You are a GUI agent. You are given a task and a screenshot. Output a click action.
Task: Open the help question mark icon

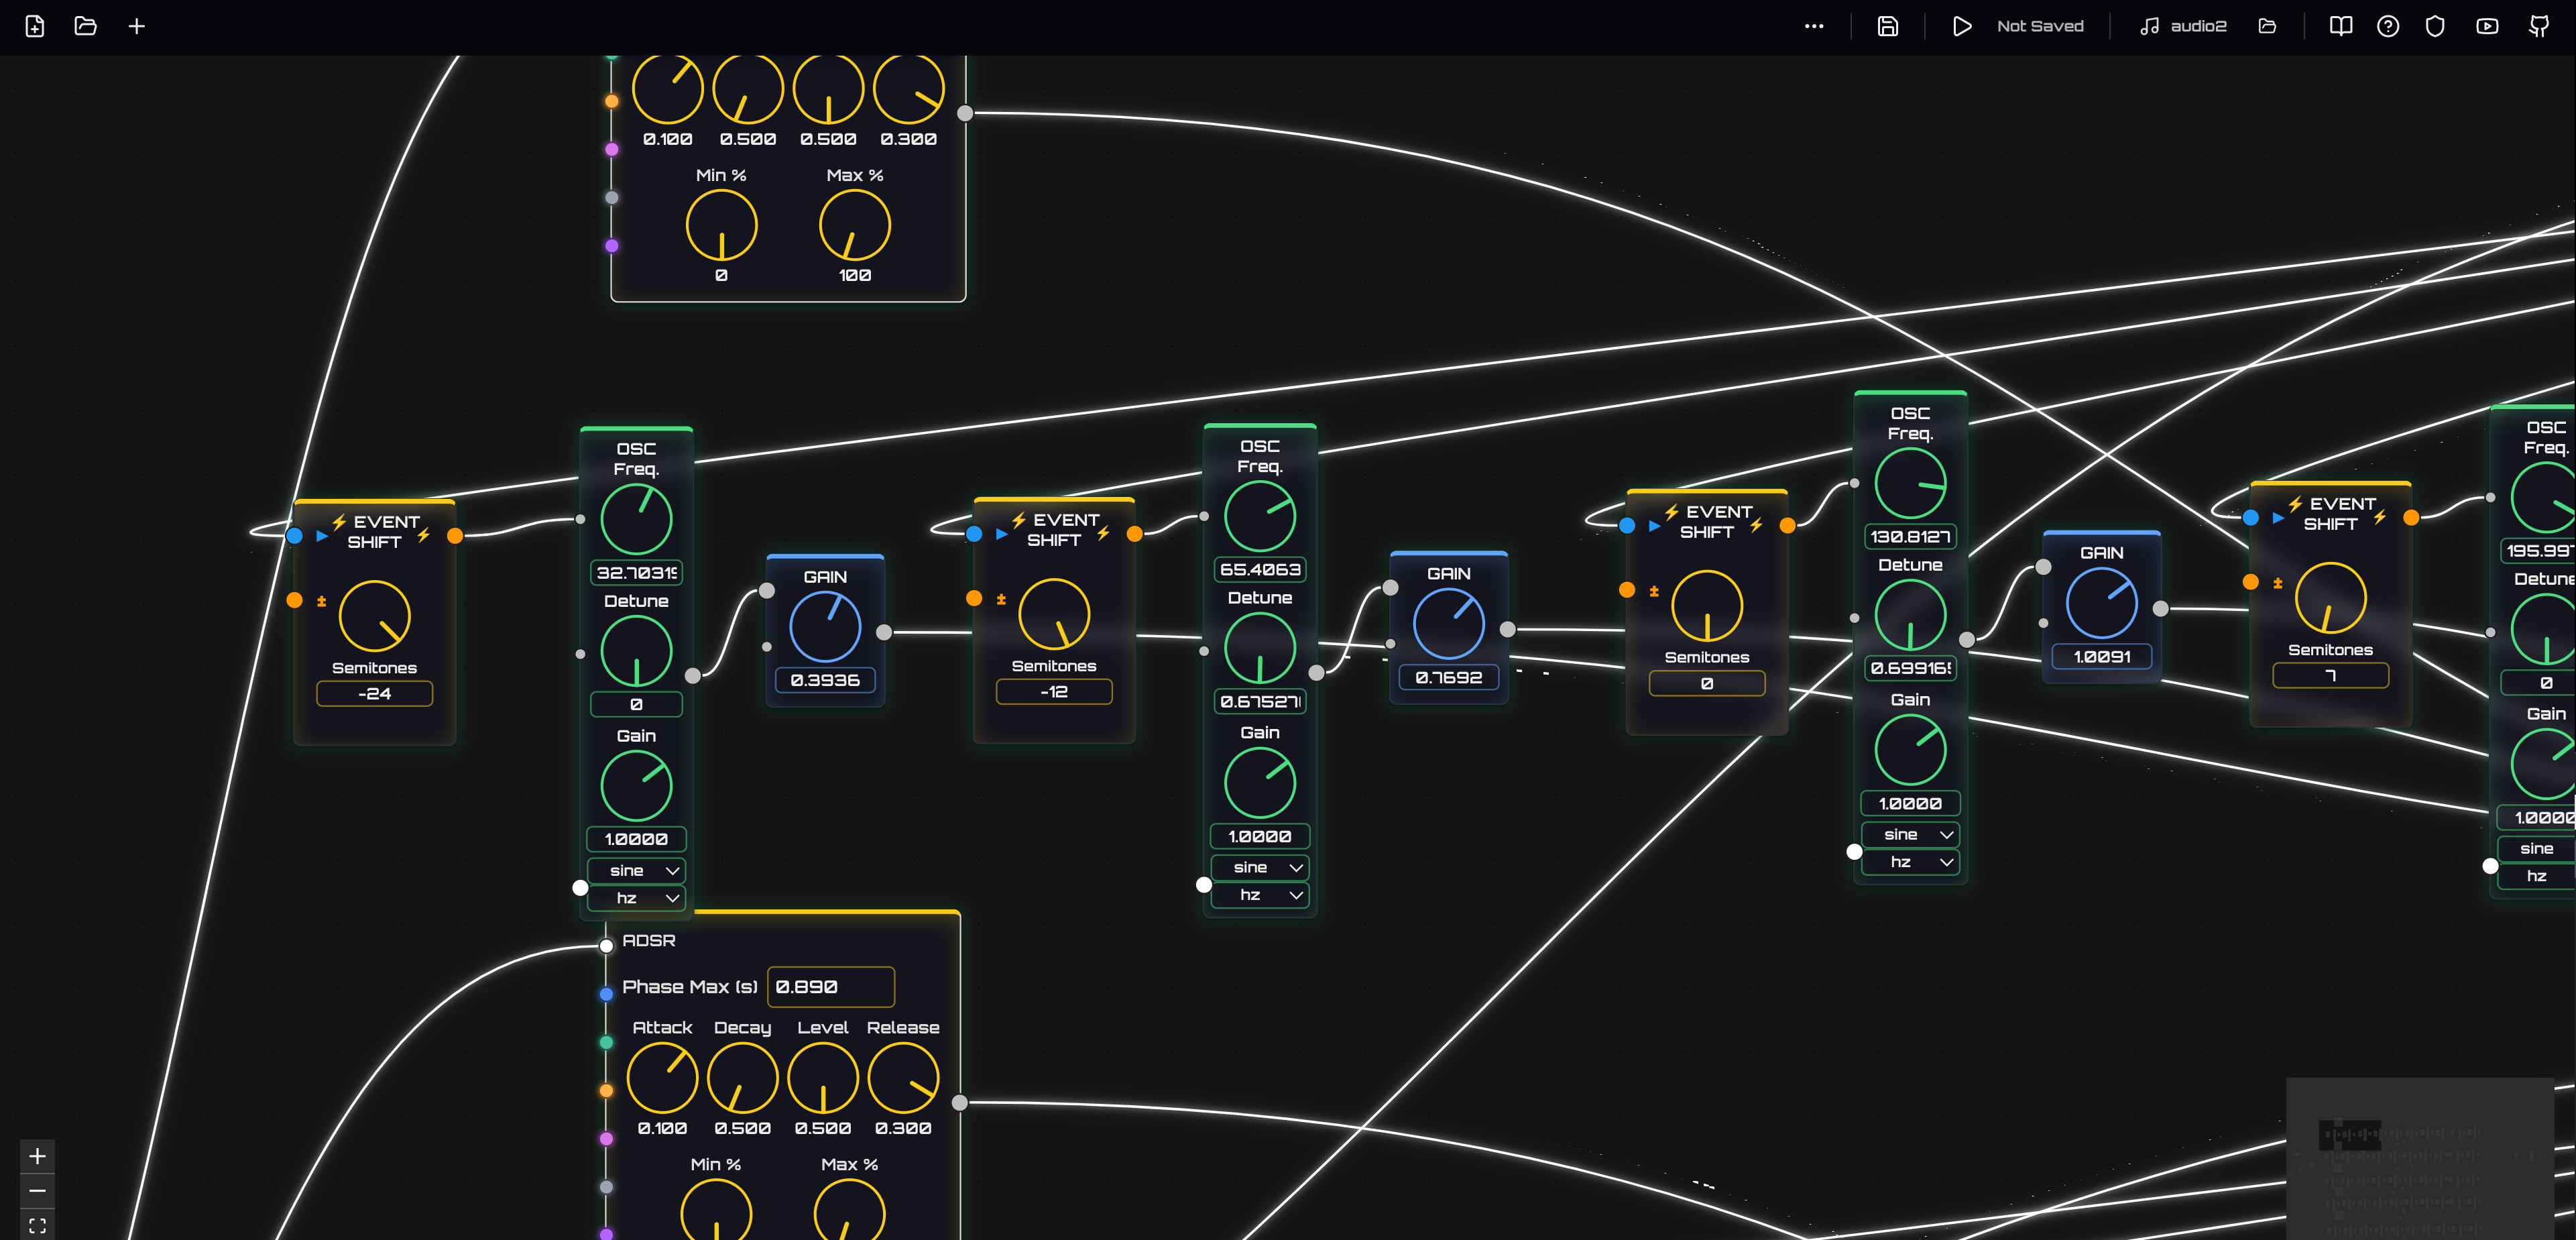(2388, 27)
